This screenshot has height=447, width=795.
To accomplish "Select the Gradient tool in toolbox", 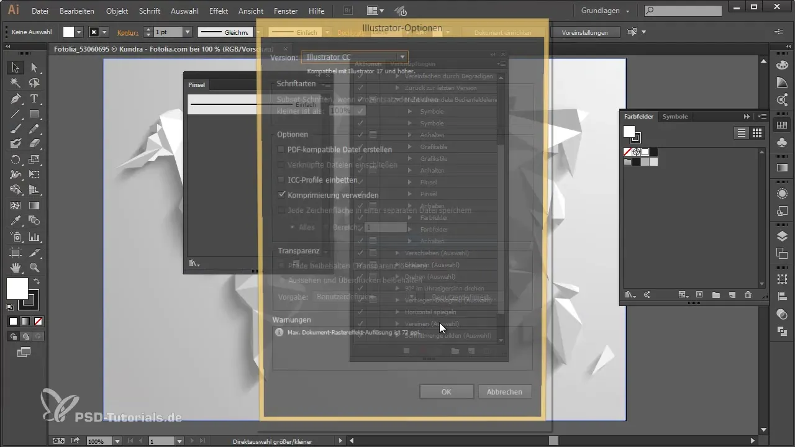I will pyautogui.click(x=34, y=205).
